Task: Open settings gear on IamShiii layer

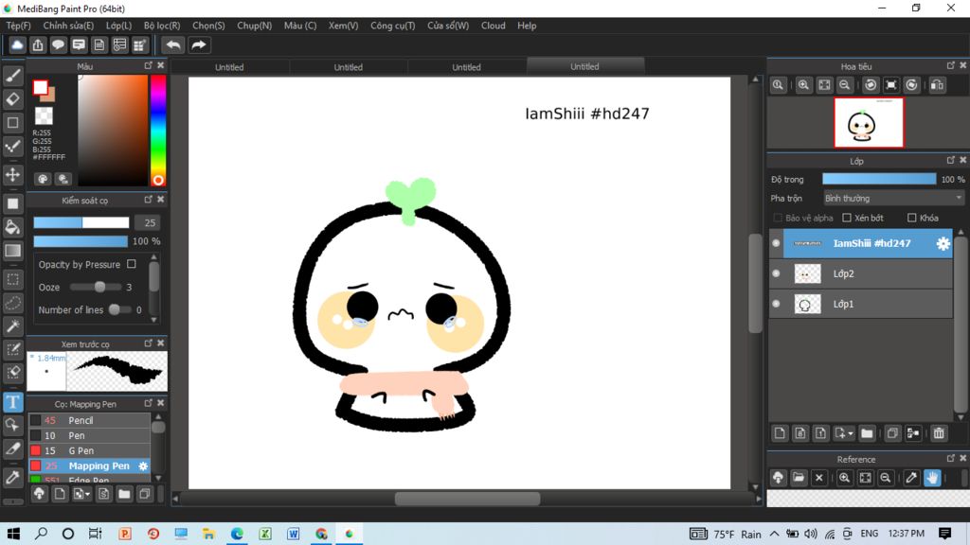Action: 943,243
